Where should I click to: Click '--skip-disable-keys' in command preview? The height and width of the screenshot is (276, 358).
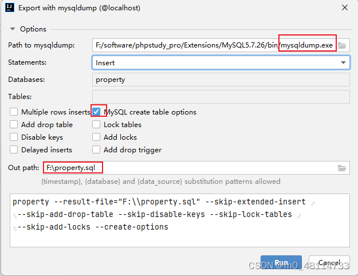[x=162, y=214]
